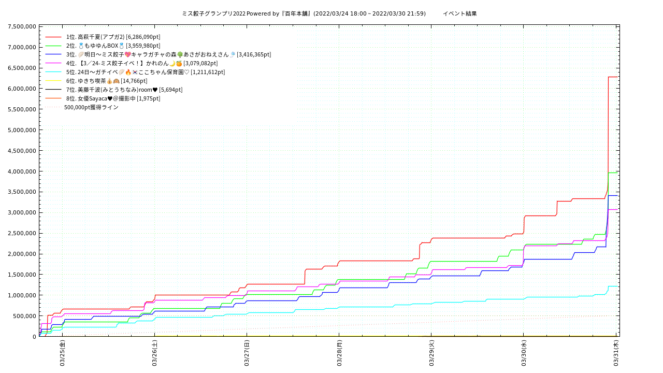The width and height of the screenshot is (663, 373).
Task: Select the 3位 あさがおねえさん legend entry
Action: (x=168, y=54)
